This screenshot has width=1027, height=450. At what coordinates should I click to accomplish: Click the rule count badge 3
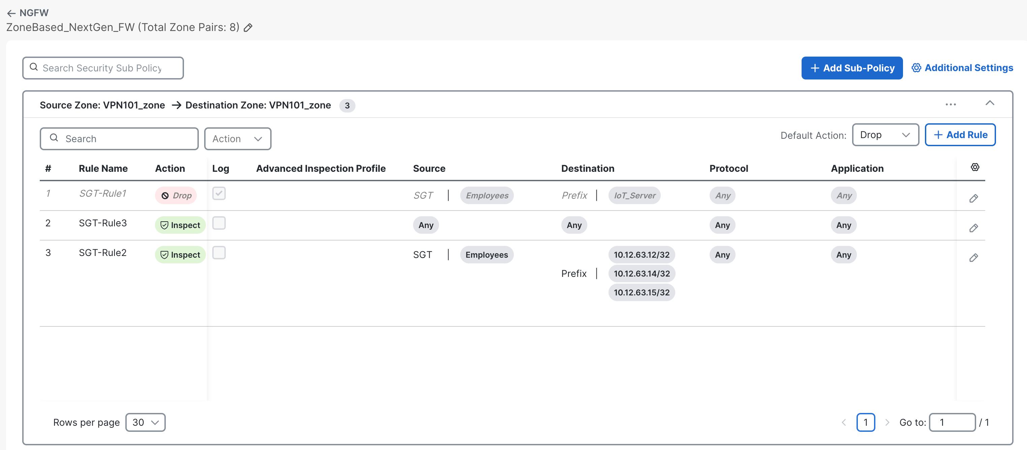[347, 106]
